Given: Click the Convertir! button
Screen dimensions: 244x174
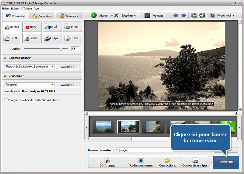Looking at the screenshot, I should 225,162.
